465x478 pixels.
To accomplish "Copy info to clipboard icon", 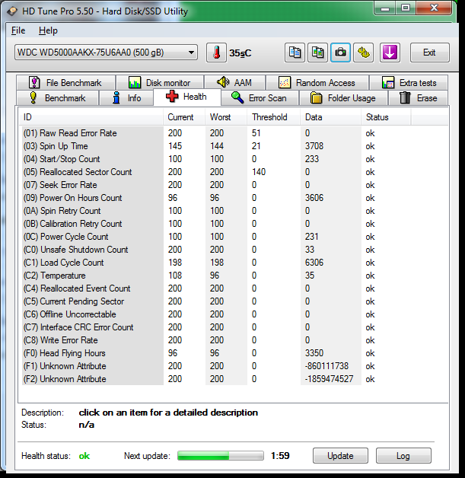I will (x=295, y=53).
